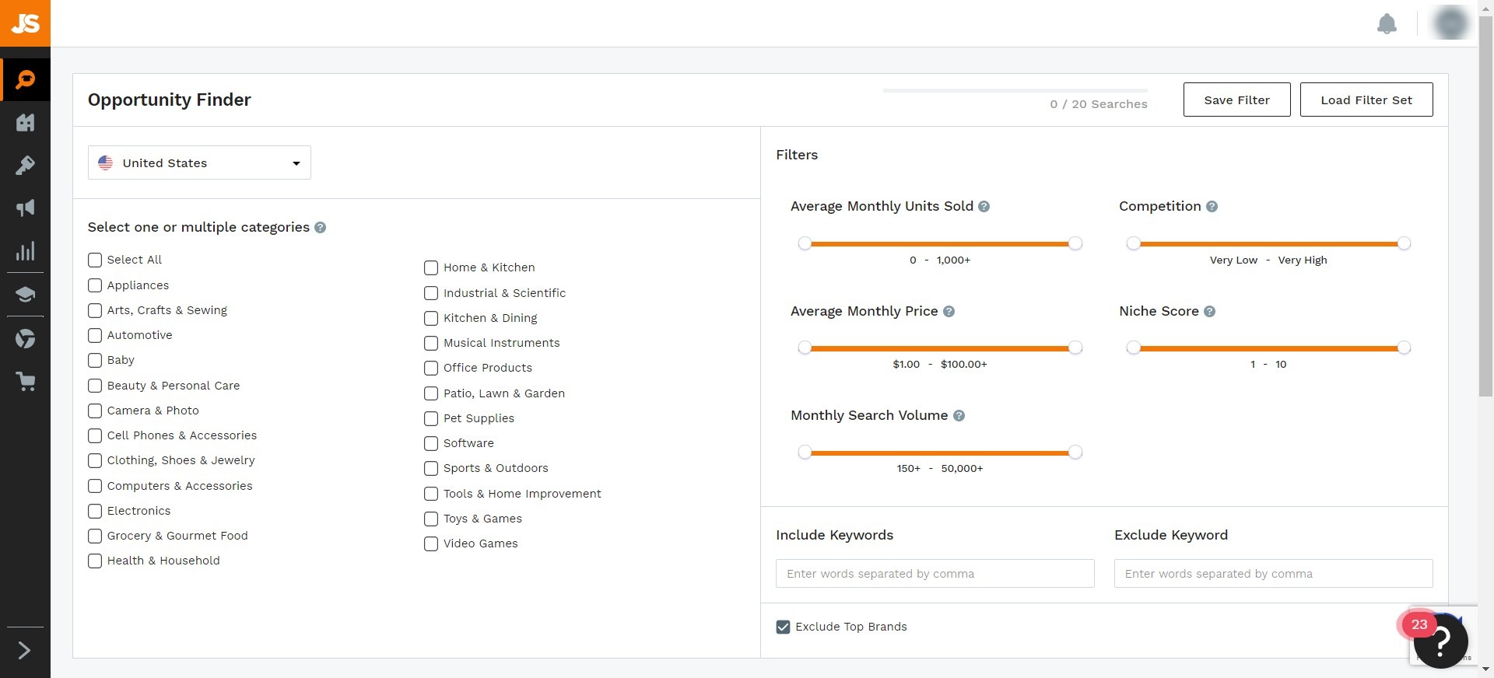Image resolution: width=1494 pixels, height=678 pixels.
Task: Check the Appliances category
Action: click(95, 285)
